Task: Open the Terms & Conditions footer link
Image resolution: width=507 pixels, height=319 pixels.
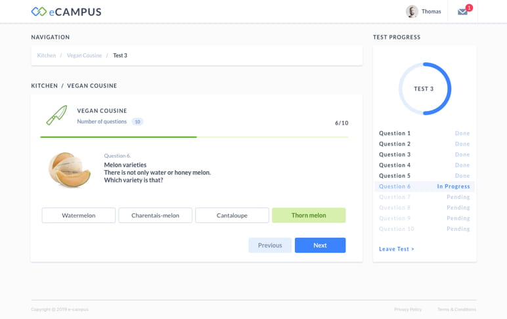Action: tap(456, 310)
